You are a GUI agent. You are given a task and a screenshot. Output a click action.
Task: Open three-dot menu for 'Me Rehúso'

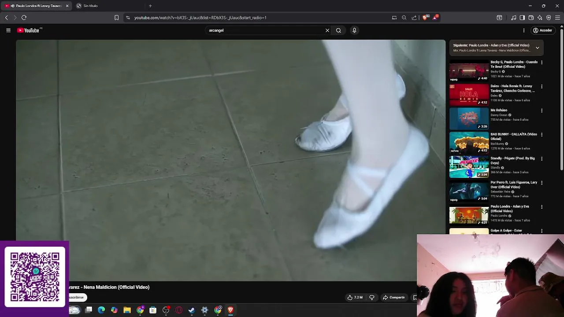(x=542, y=111)
